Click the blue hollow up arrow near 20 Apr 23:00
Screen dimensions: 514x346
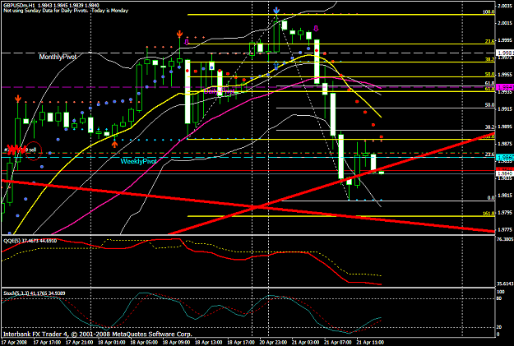coord(276,66)
